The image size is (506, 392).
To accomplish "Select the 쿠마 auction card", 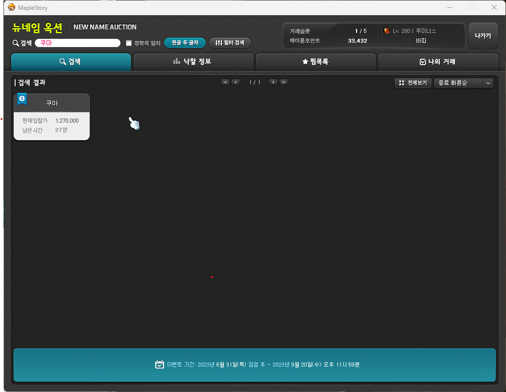I will [x=51, y=117].
